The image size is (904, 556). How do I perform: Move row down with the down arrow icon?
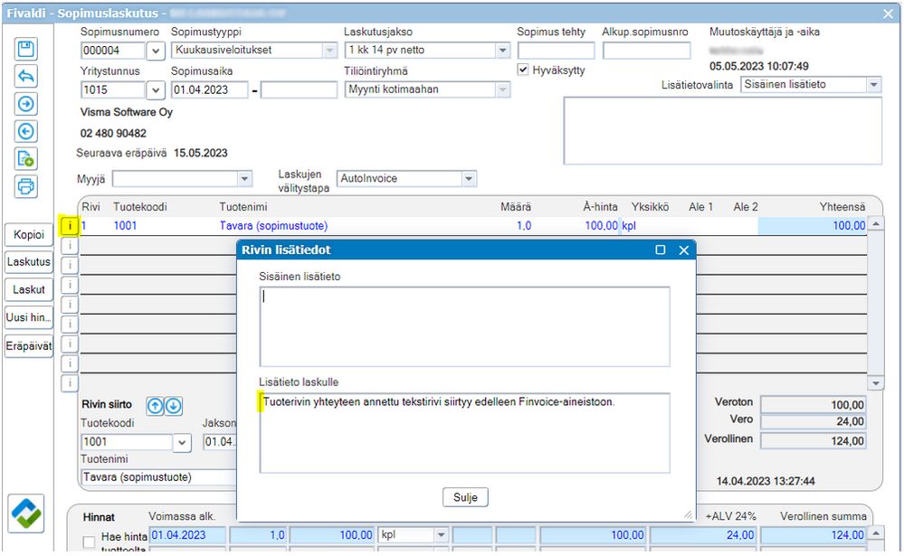pos(174,406)
